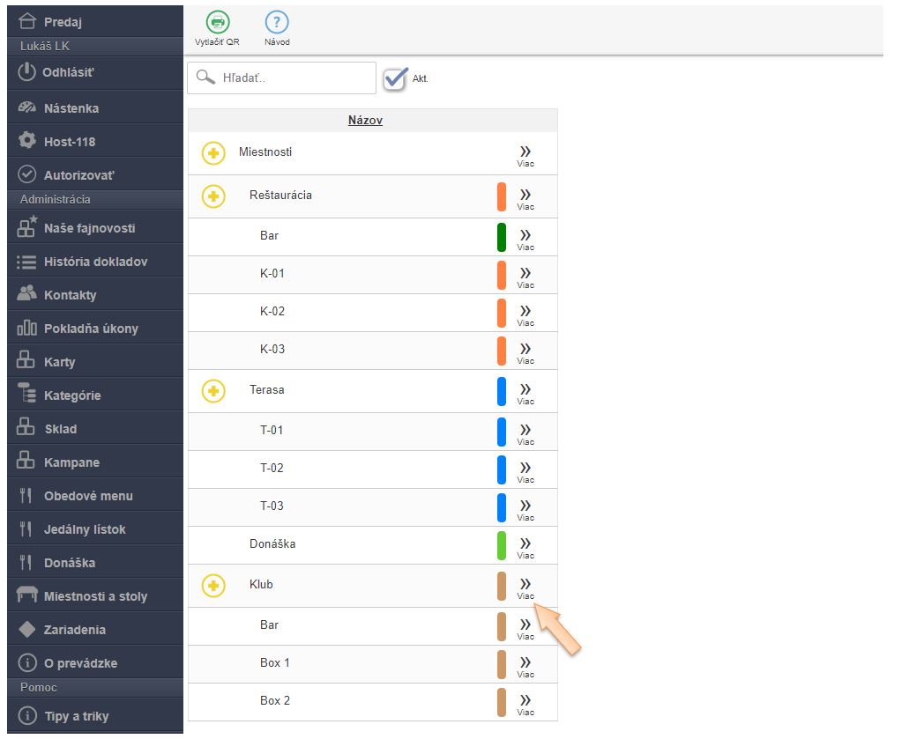Sort by the Názov column header

point(365,121)
